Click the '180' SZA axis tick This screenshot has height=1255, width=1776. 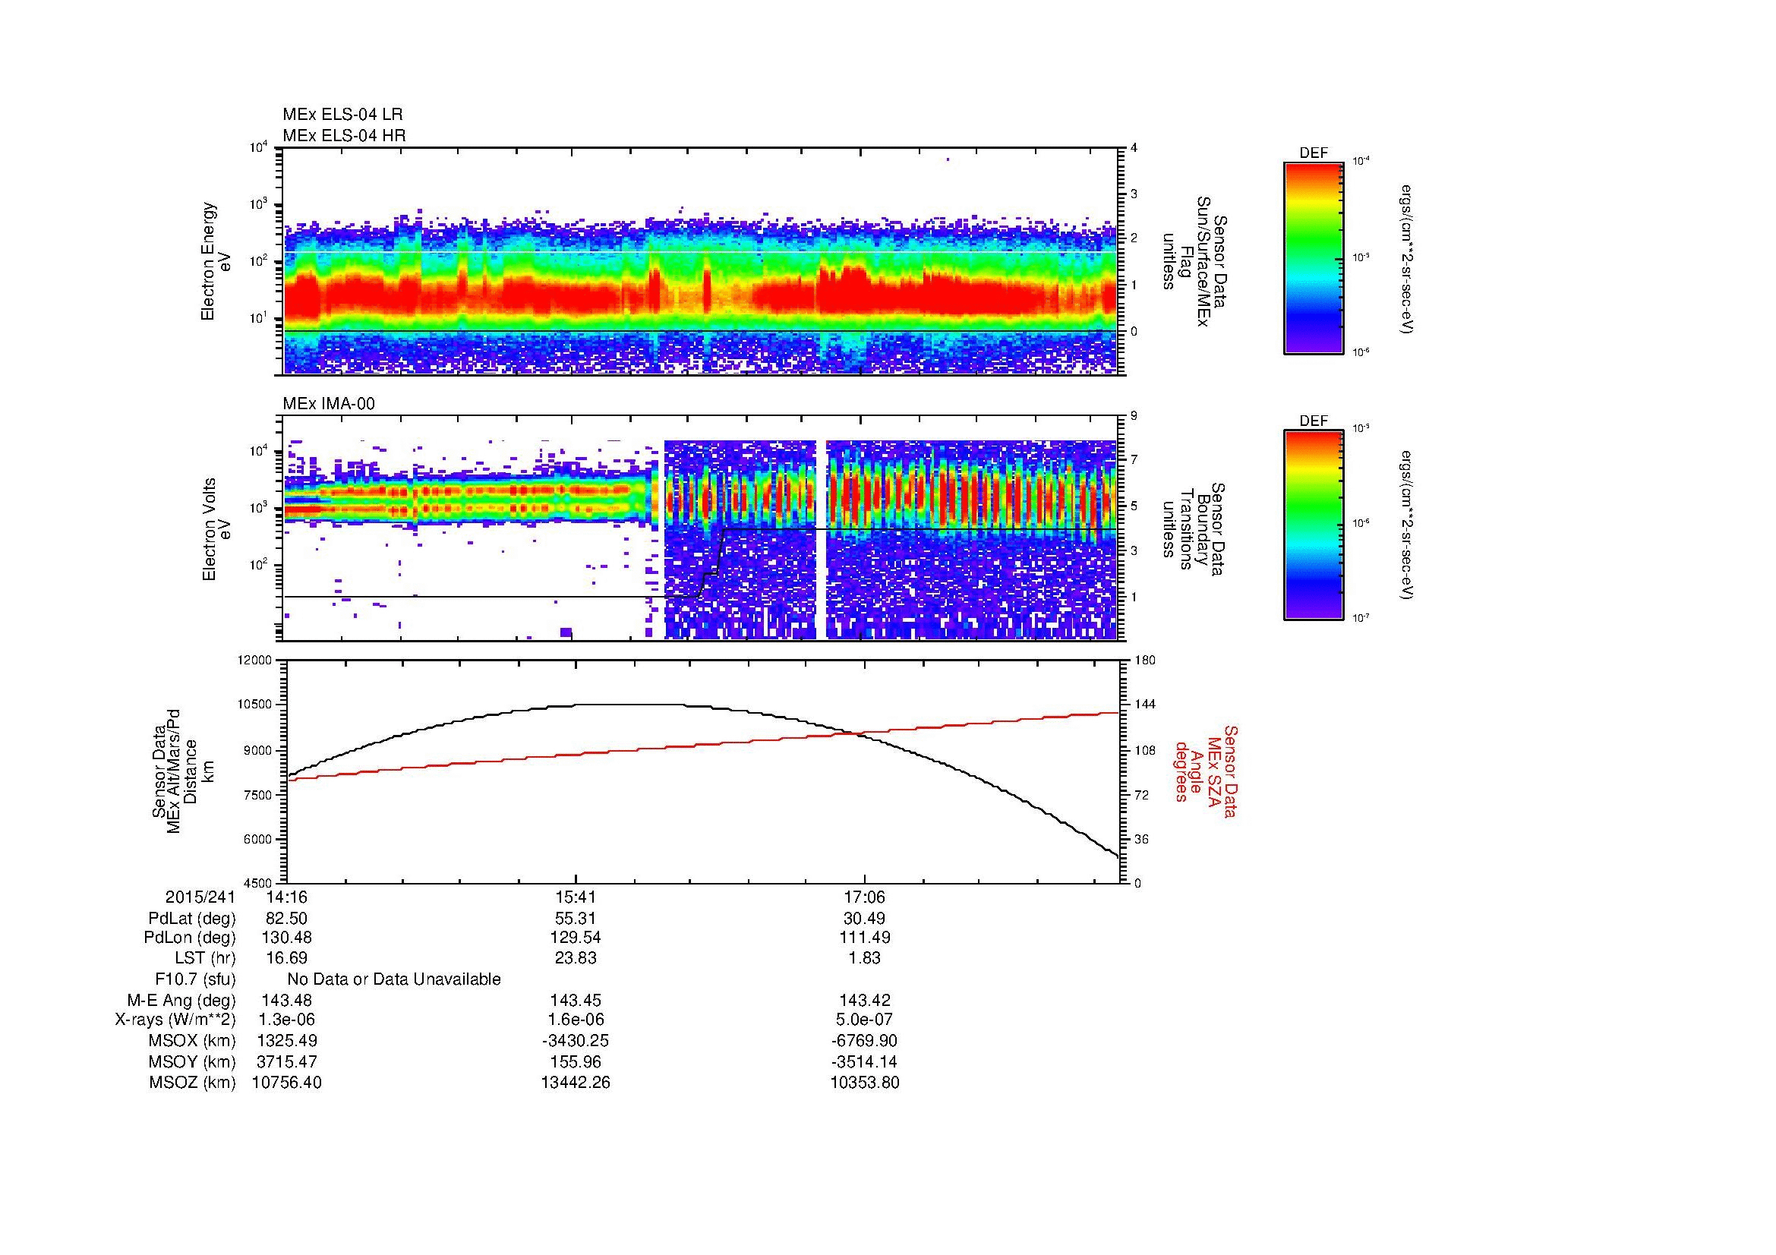coord(1144,661)
